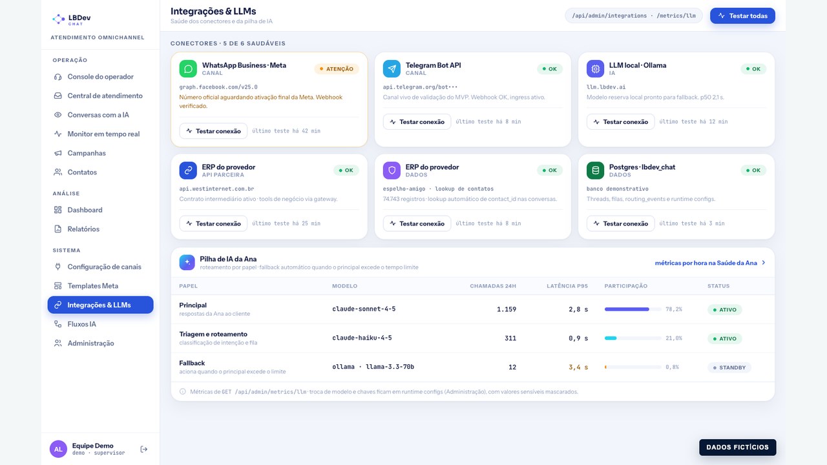Click the api.westinternet.com.br endpoint text
827x465 pixels.
pos(216,189)
